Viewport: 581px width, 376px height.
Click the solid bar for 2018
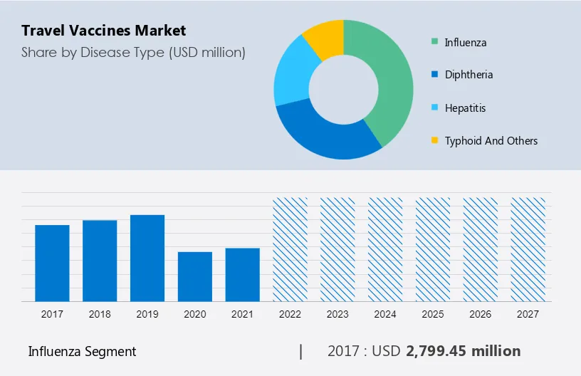(100, 261)
